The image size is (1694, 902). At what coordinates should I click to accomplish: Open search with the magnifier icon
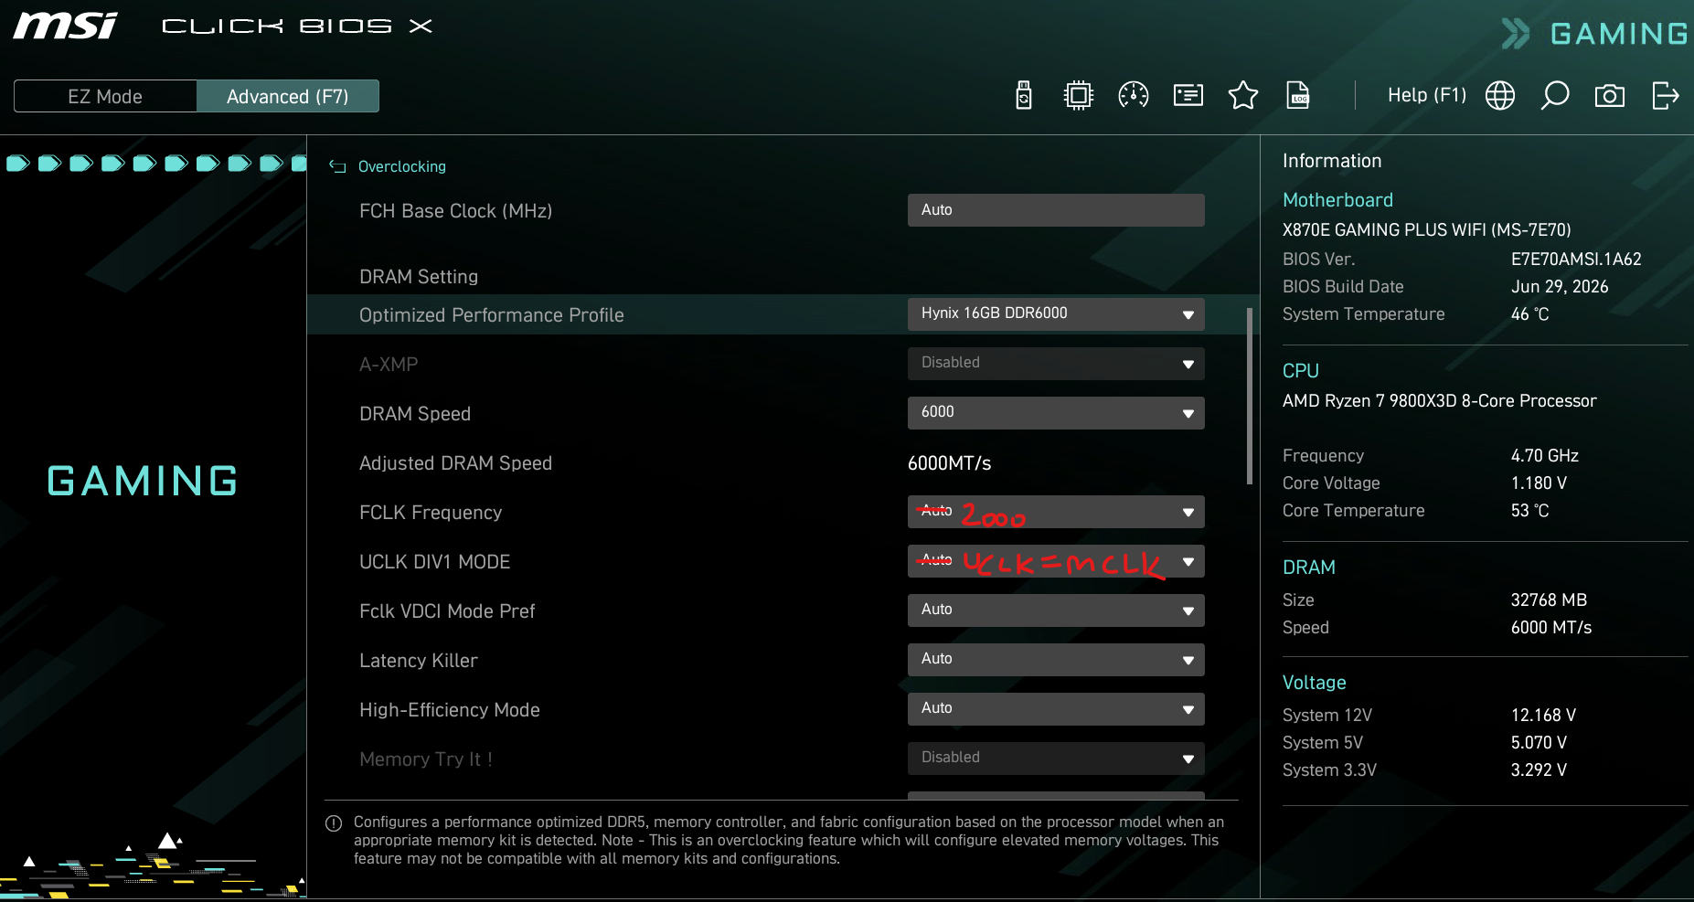pyautogui.click(x=1555, y=95)
